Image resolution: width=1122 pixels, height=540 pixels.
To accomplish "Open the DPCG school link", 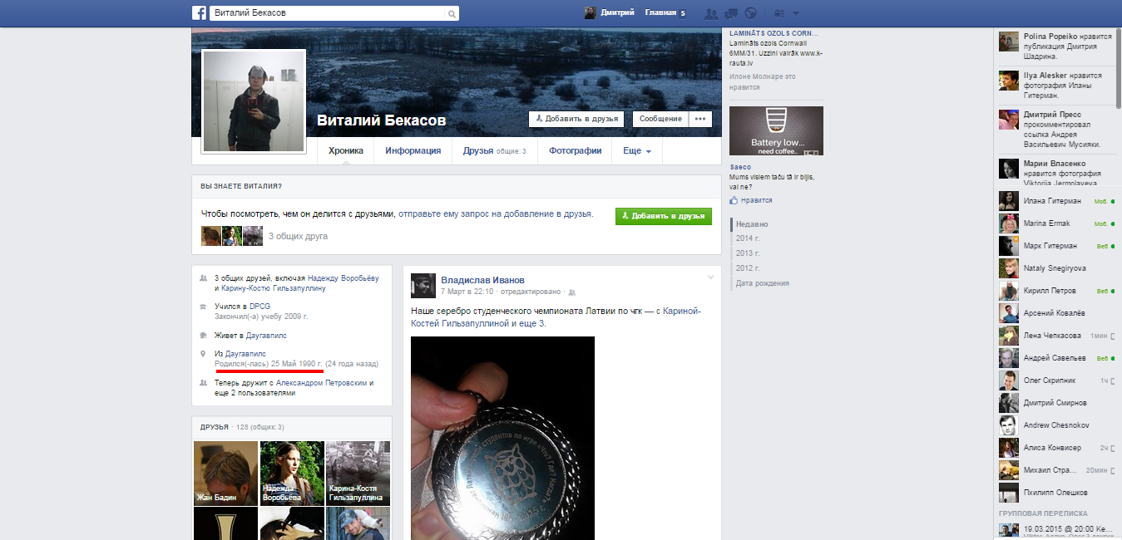I will [x=259, y=307].
